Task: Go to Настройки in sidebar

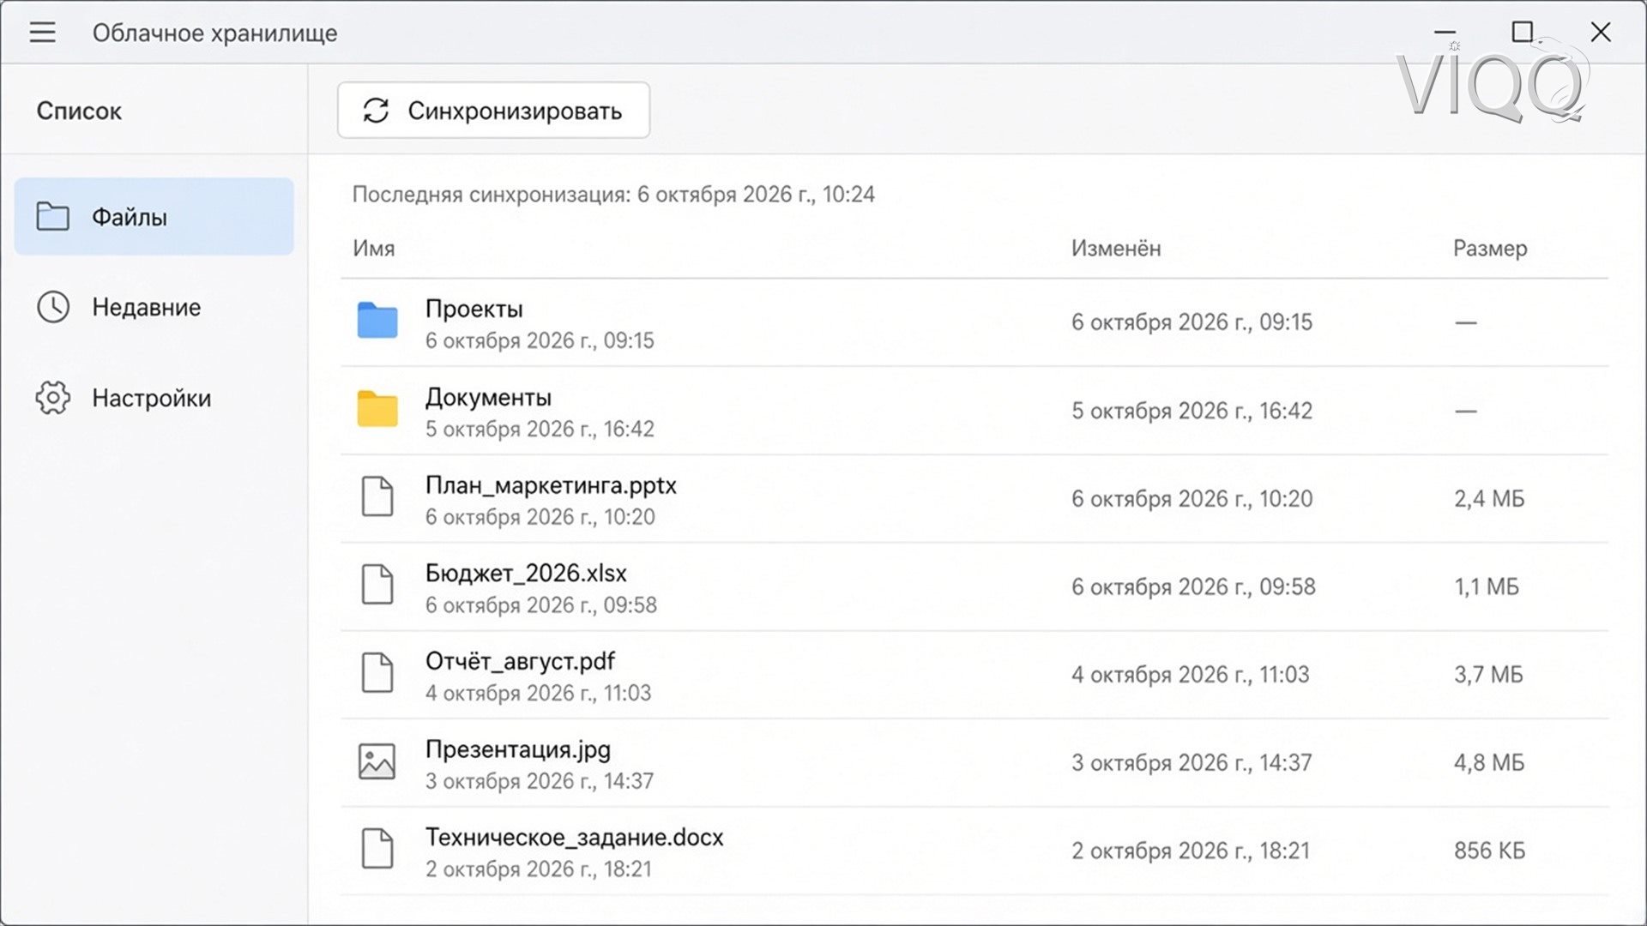Action: [x=154, y=398]
